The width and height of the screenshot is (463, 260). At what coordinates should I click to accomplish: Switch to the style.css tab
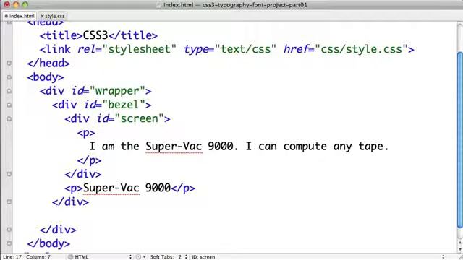coord(53,16)
